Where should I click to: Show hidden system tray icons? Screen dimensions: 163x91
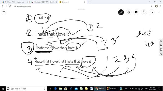click(130, 89)
